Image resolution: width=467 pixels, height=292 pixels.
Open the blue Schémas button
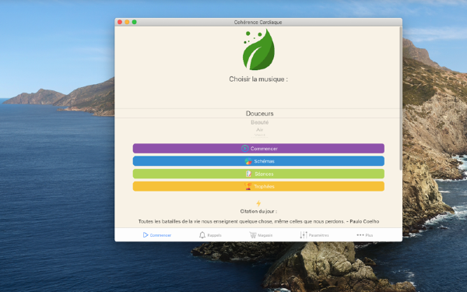pyautogui.click(x=258, y=161)
